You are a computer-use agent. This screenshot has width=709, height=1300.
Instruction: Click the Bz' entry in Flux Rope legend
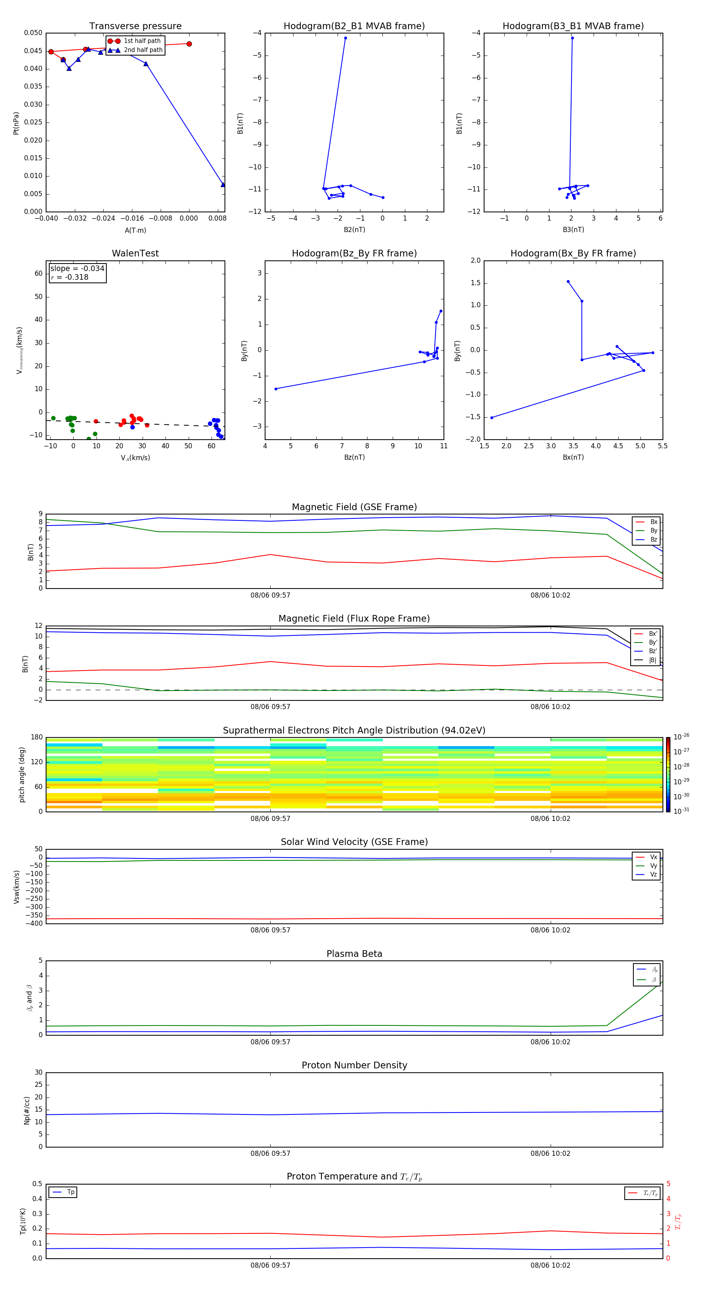(x=646, y=651)
